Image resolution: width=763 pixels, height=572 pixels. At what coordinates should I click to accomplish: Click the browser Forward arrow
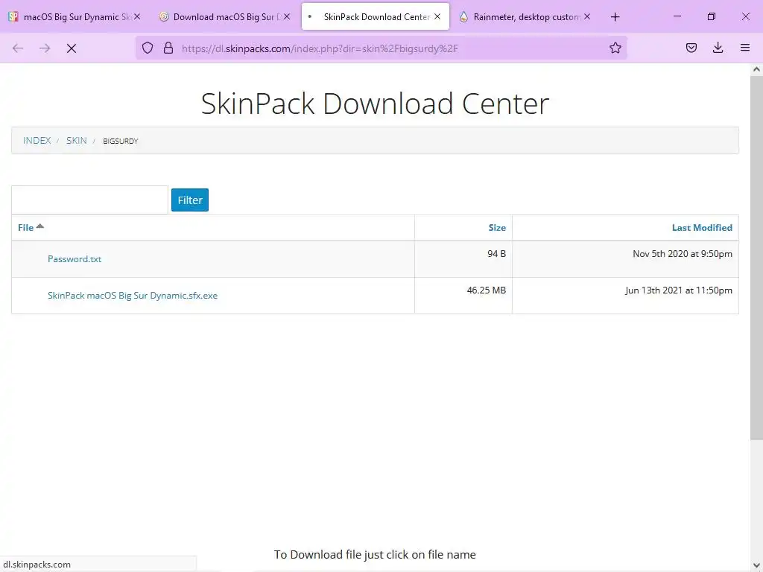pos(45,48)
